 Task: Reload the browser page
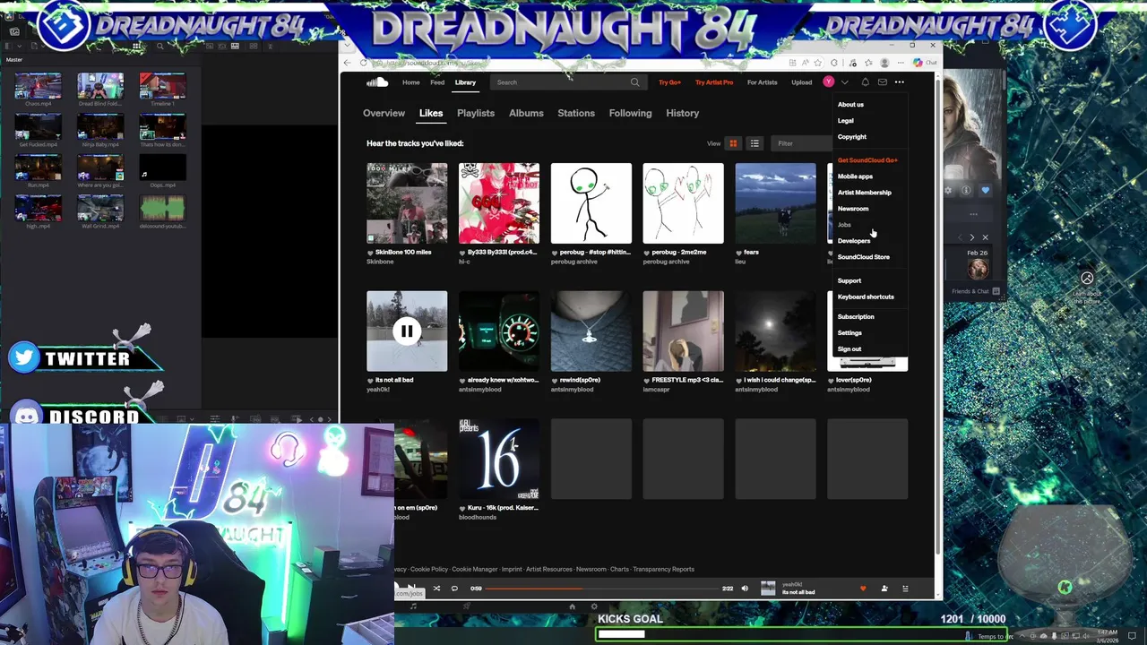point(364,63)
